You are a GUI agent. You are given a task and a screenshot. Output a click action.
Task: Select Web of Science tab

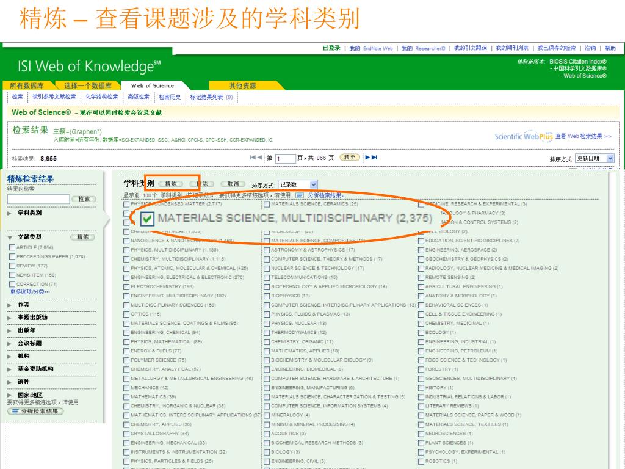click(153, 85)
